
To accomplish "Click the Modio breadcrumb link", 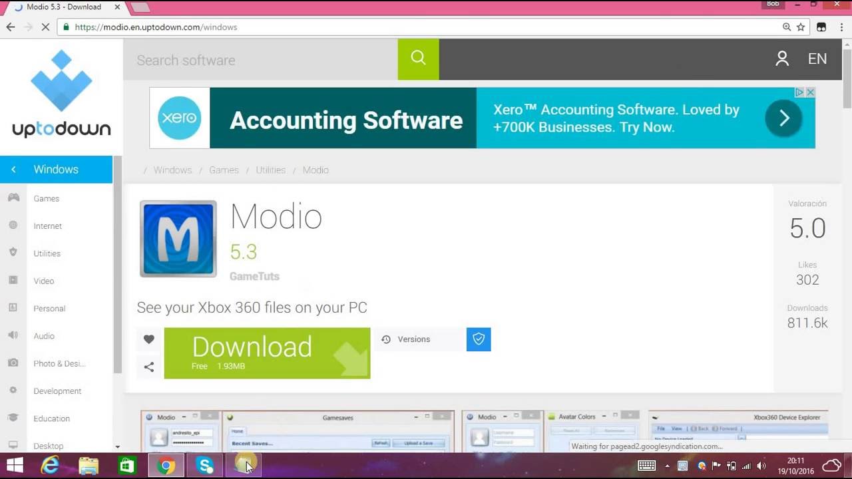I will point(316,170).
